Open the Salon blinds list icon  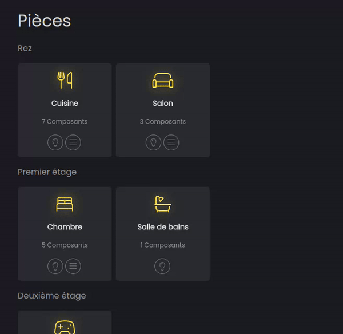[x=171, y=142]
